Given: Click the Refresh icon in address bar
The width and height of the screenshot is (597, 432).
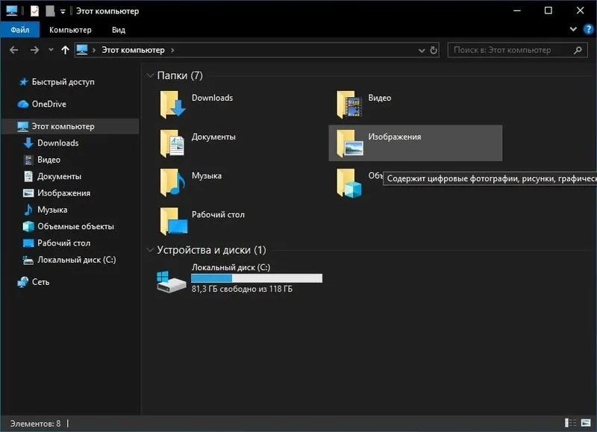Looking at the screenshot, I should [x=434, y=50].
